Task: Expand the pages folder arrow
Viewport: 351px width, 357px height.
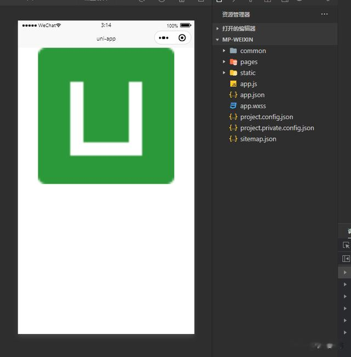Action: 224,62
